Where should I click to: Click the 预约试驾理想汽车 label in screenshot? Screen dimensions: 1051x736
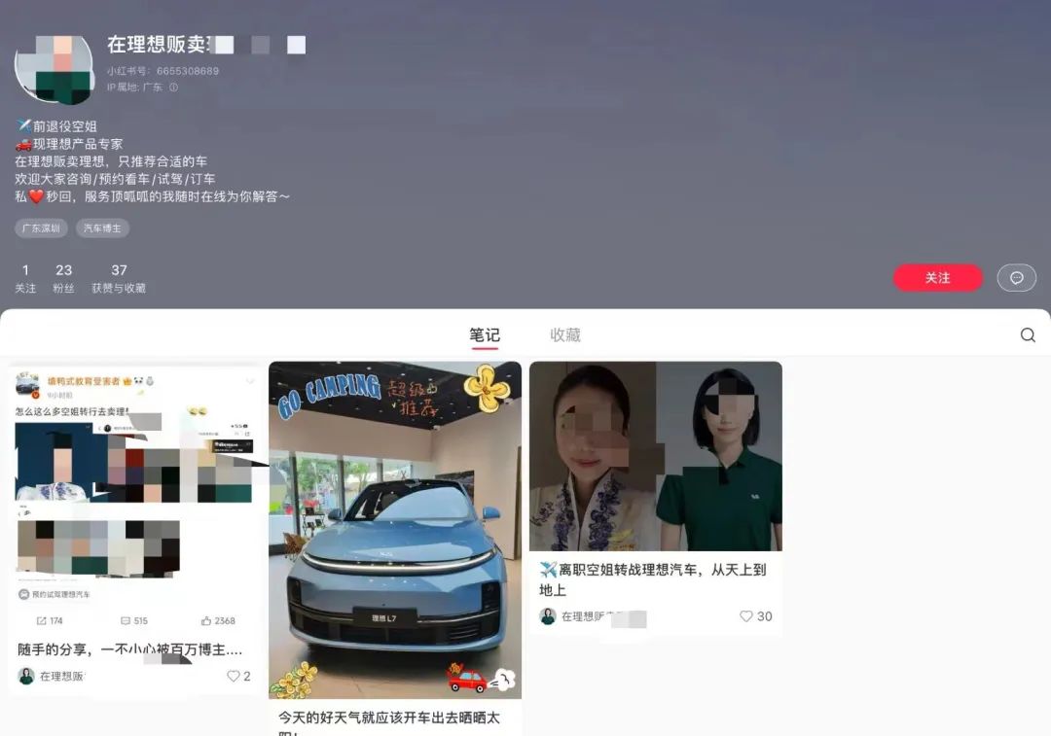54,594
